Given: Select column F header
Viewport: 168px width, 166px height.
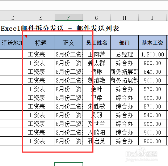Looking at the screenshot, I should pos(69,18).
